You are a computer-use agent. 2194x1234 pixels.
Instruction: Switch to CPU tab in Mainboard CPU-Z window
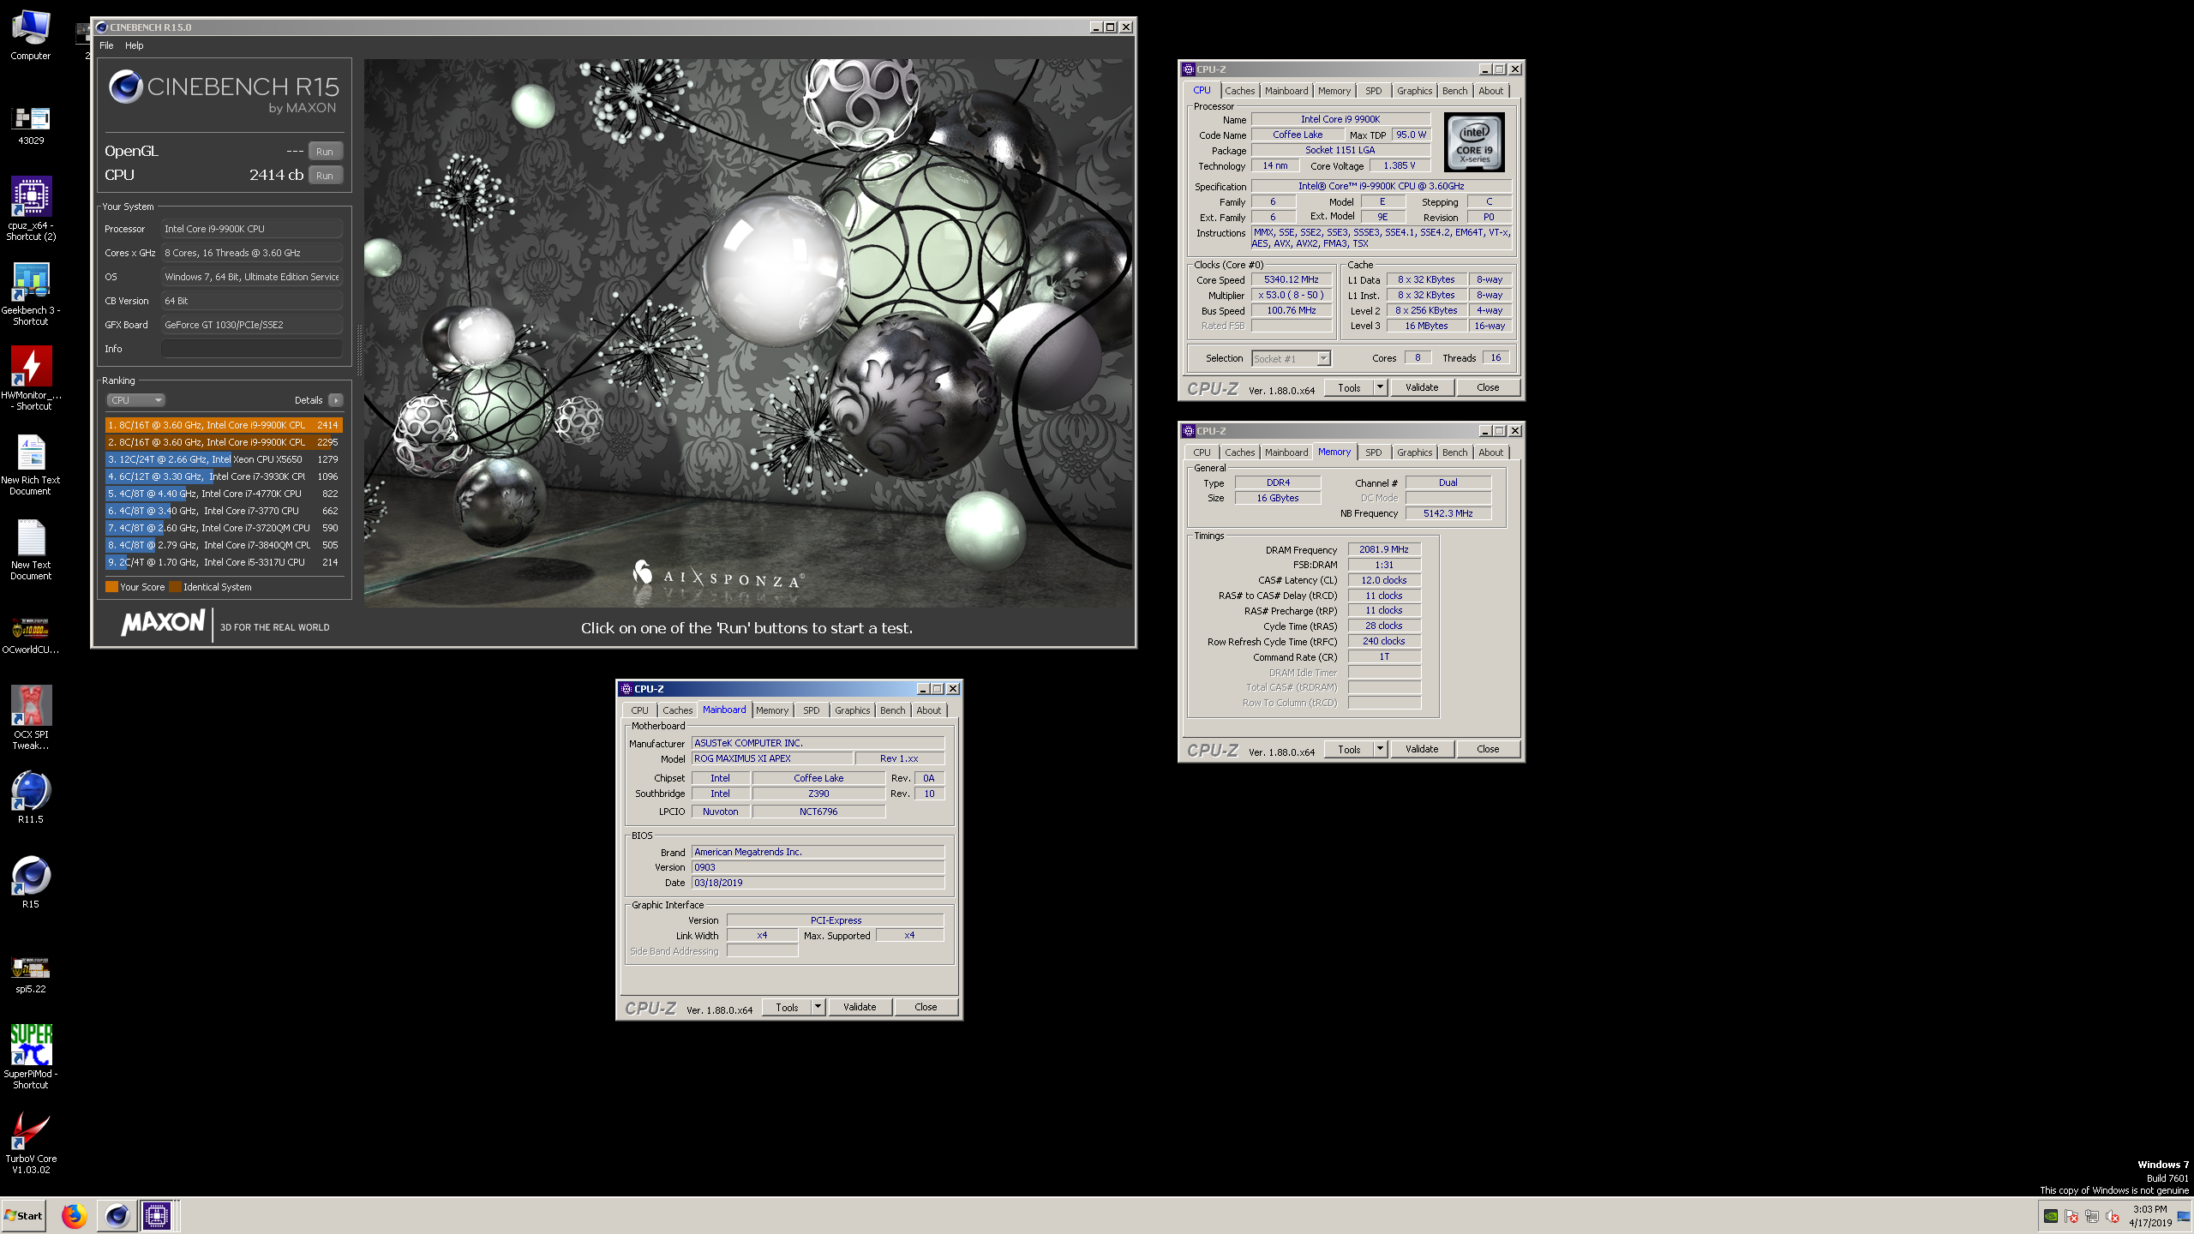point(639,710)
